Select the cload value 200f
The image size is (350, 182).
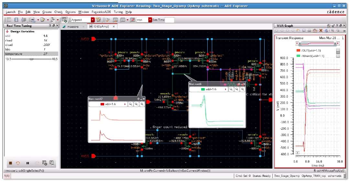[x=47, y=45]
